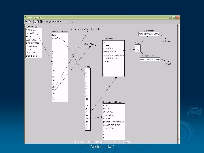Click 'genericFunctionSelector' in MultiMethod box
Screen dimensions: 204x153
pyautogui.click(x=113, y=55)
